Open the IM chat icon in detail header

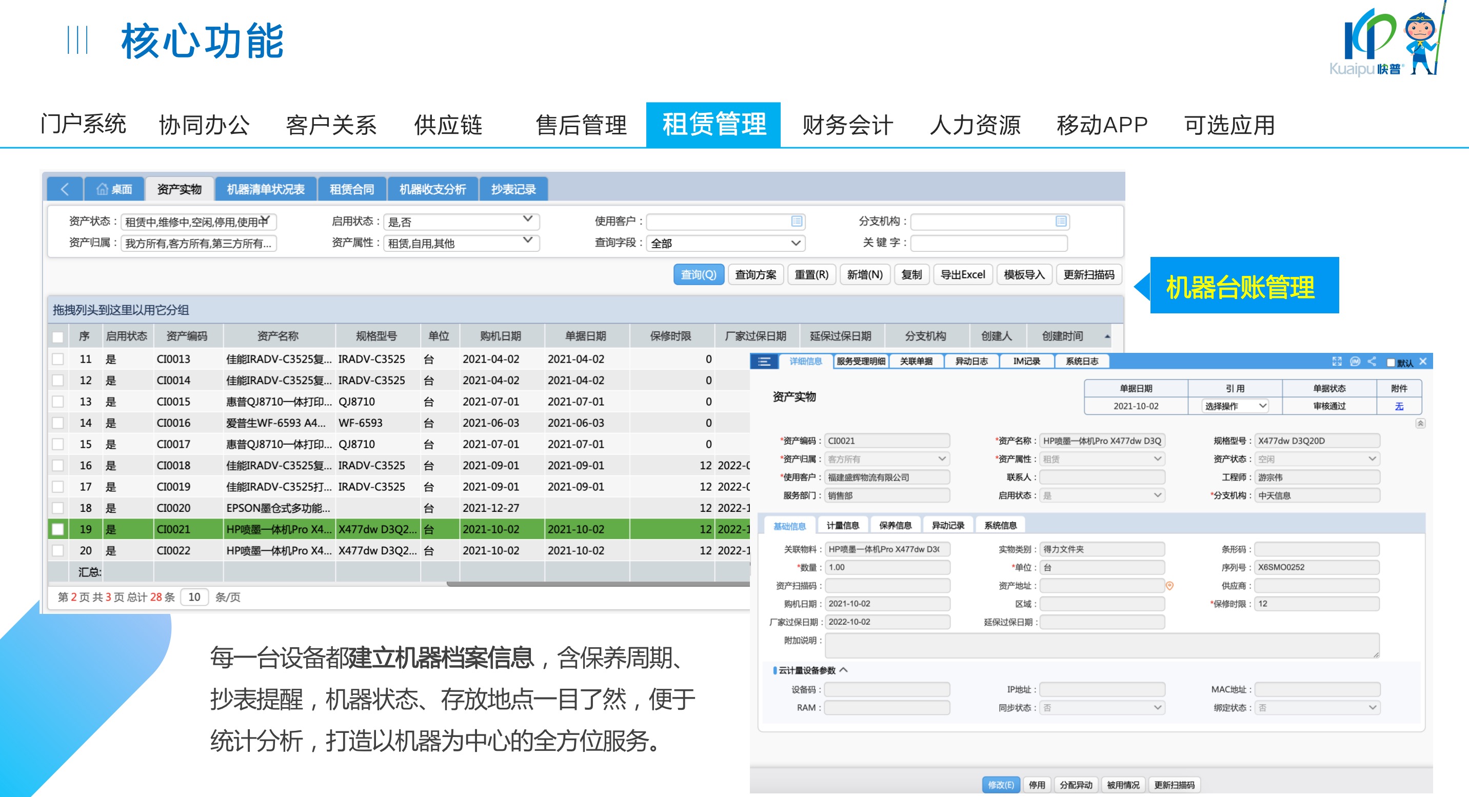click(x=1355, y=362)
